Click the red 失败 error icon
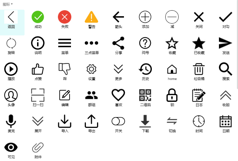The image size is (238, 161). (x=65, y=17)
